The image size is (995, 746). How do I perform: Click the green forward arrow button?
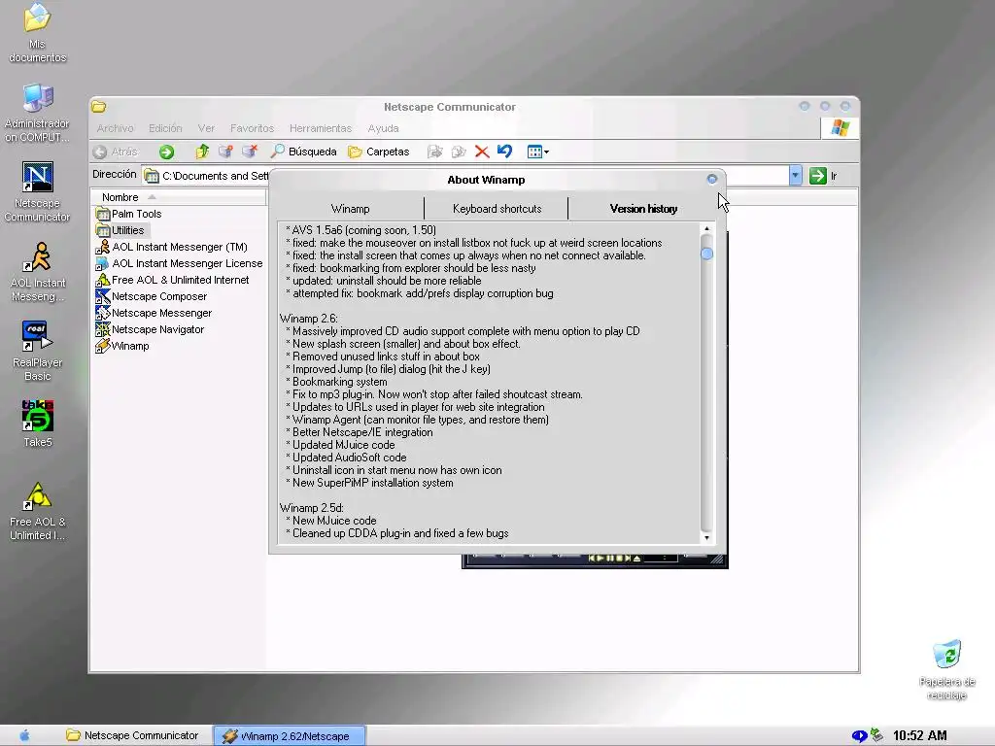point(167,152)
